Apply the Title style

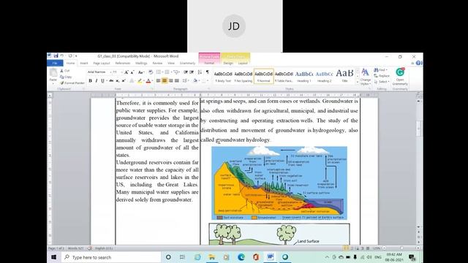pyautogui.click(x=344, y=76)
